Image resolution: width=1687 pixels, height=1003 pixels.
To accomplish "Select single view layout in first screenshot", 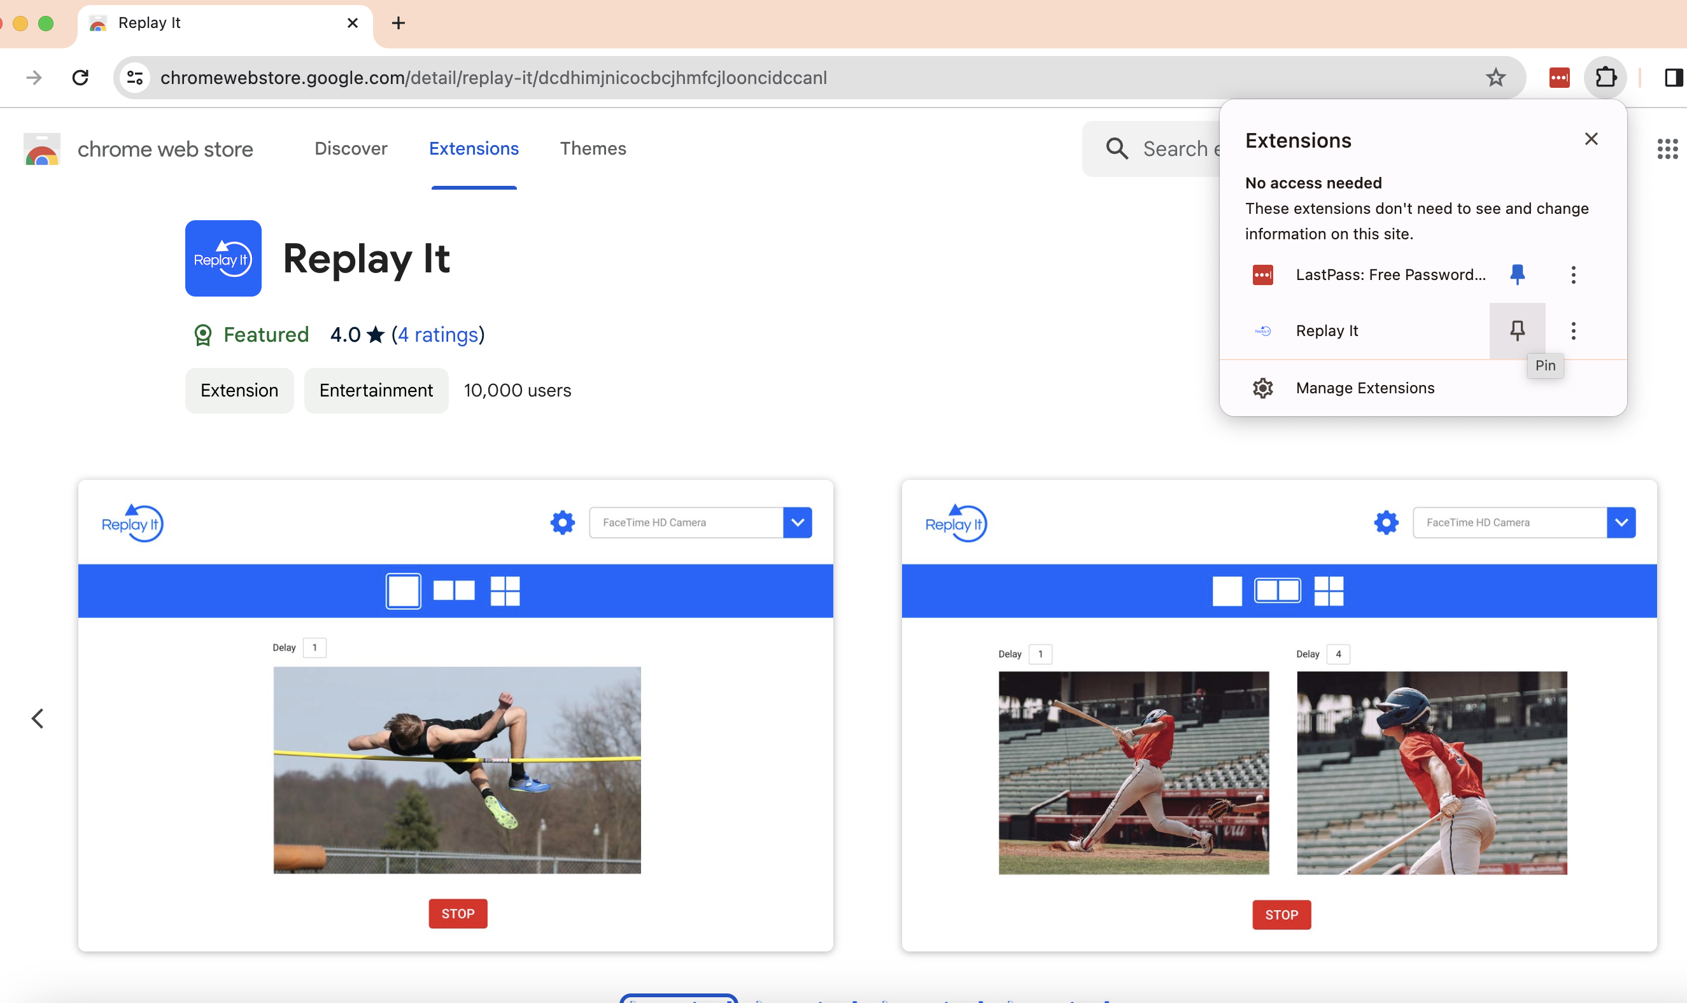I will point(404,591).
